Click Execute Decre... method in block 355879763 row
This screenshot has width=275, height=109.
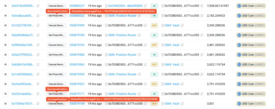point(56,45)
